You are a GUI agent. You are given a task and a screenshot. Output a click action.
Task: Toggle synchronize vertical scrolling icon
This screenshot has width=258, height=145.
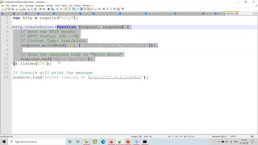[65, 9]
